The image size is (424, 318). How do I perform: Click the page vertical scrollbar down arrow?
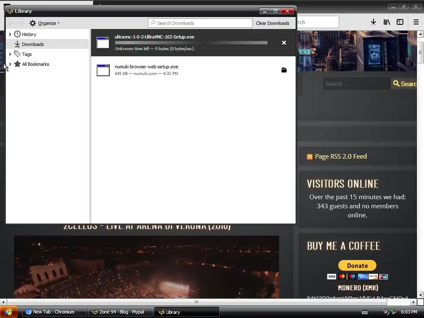420,295
